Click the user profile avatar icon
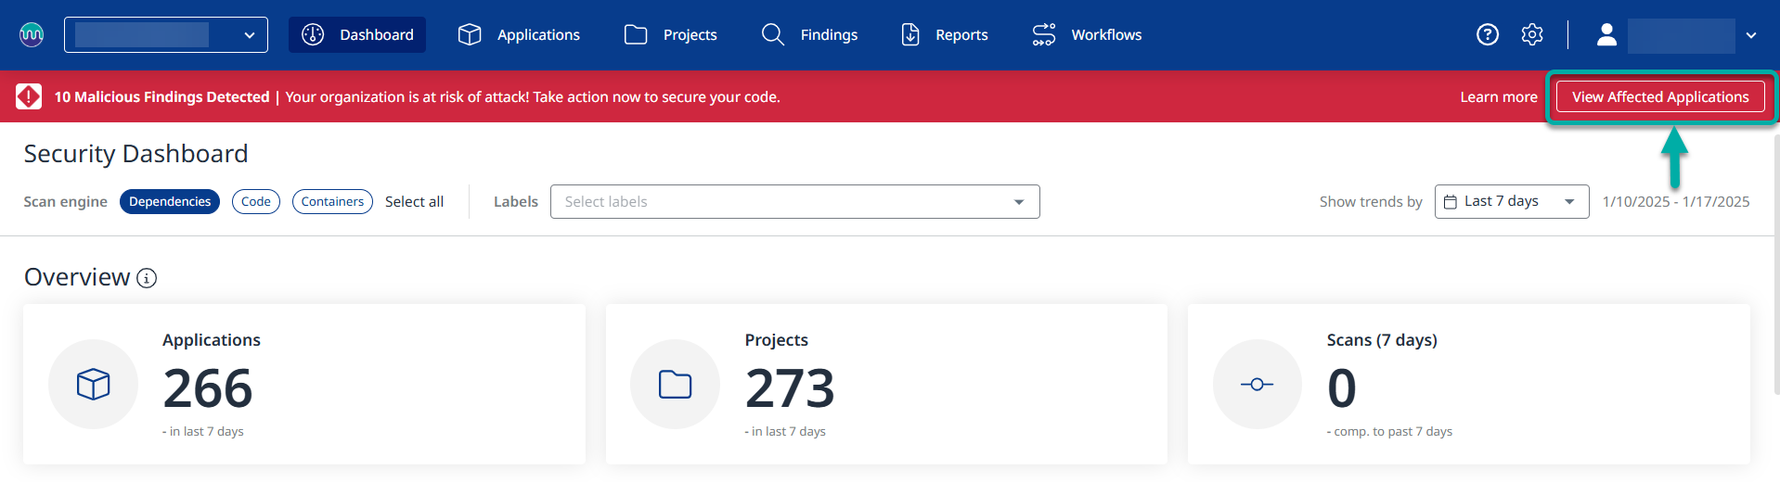 1606,35
